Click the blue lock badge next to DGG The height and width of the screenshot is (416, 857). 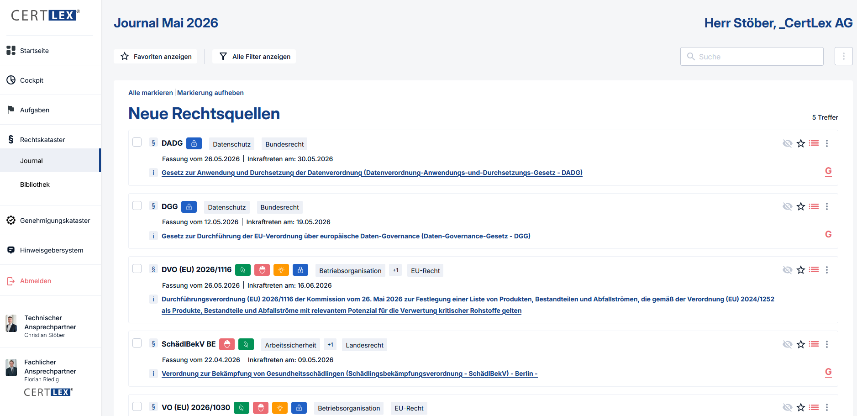click(x=189, y=207)
